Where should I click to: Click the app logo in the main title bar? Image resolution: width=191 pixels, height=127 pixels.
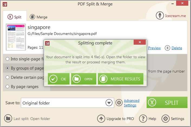(5, 4)
